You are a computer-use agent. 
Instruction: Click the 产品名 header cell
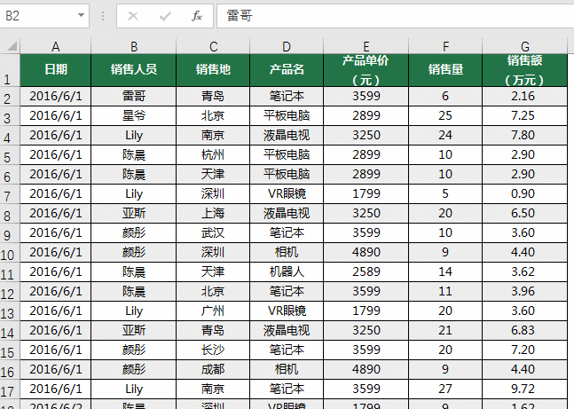[x=287, y=69]
